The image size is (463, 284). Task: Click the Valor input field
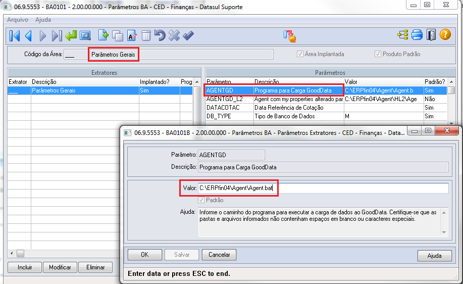point(323,188)
